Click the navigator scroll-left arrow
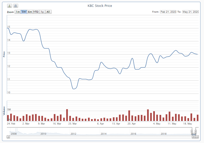The height and width of the screenshot is (143, 204). [8, 137]
